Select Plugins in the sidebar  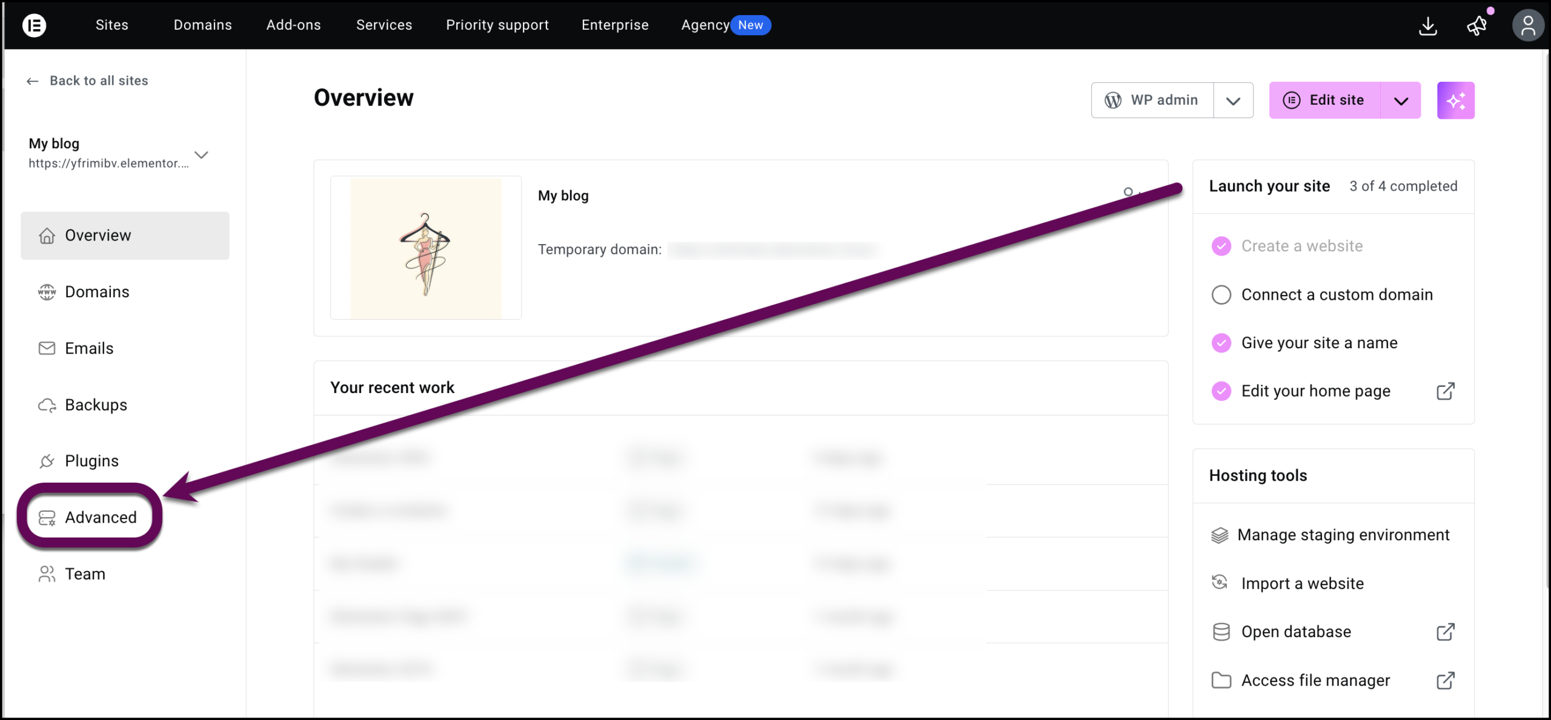click(91, 461)
